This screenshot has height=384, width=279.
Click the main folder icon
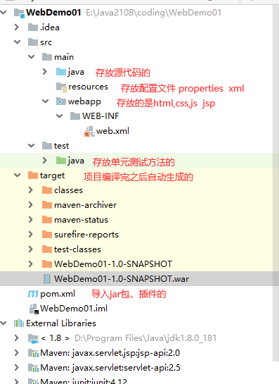pyautogui.click(x=47, y=57)
